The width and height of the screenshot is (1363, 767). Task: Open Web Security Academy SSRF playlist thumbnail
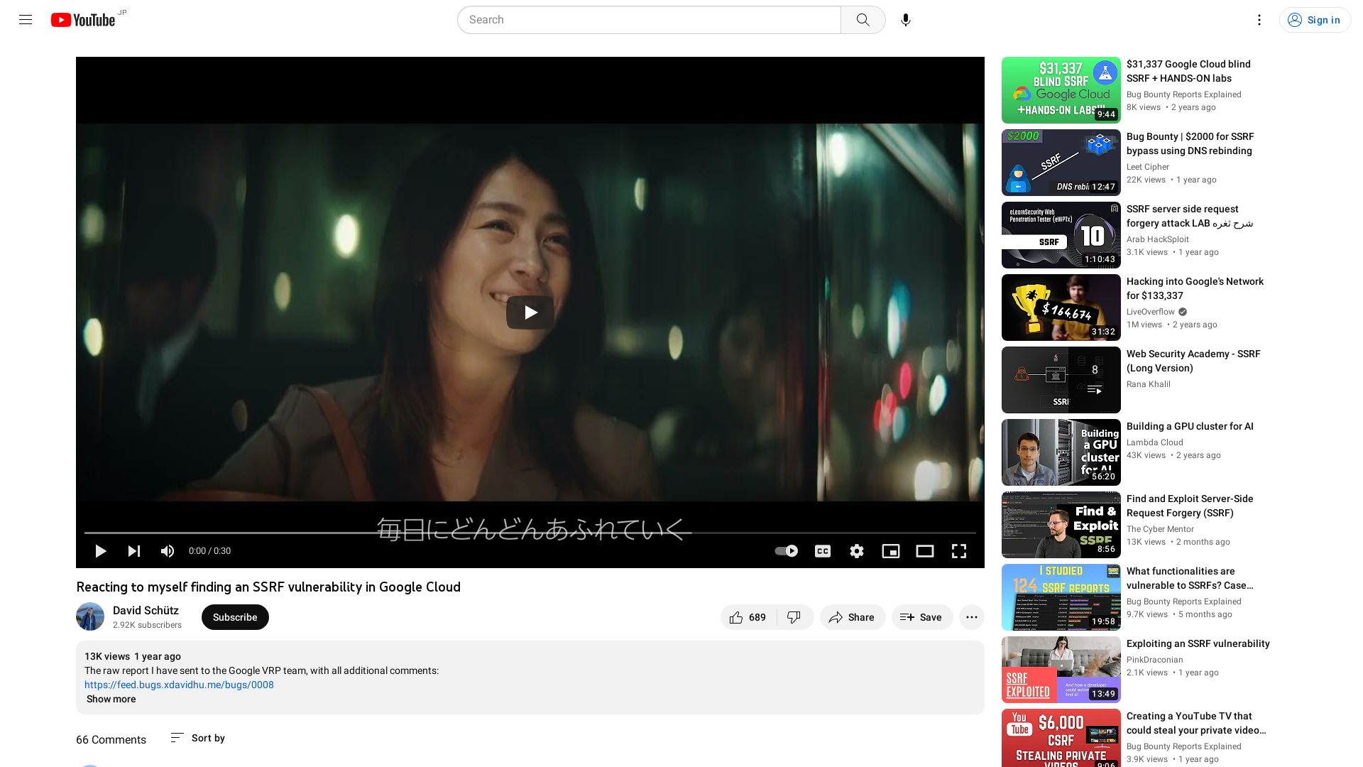(x=1061, y=380)
